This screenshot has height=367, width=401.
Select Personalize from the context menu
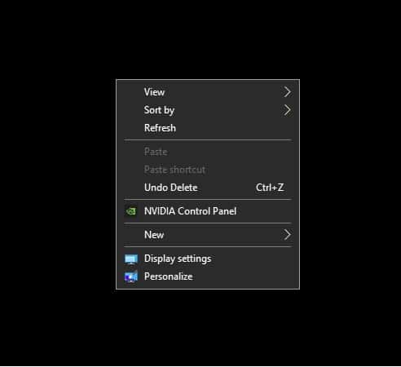point(208,276)
